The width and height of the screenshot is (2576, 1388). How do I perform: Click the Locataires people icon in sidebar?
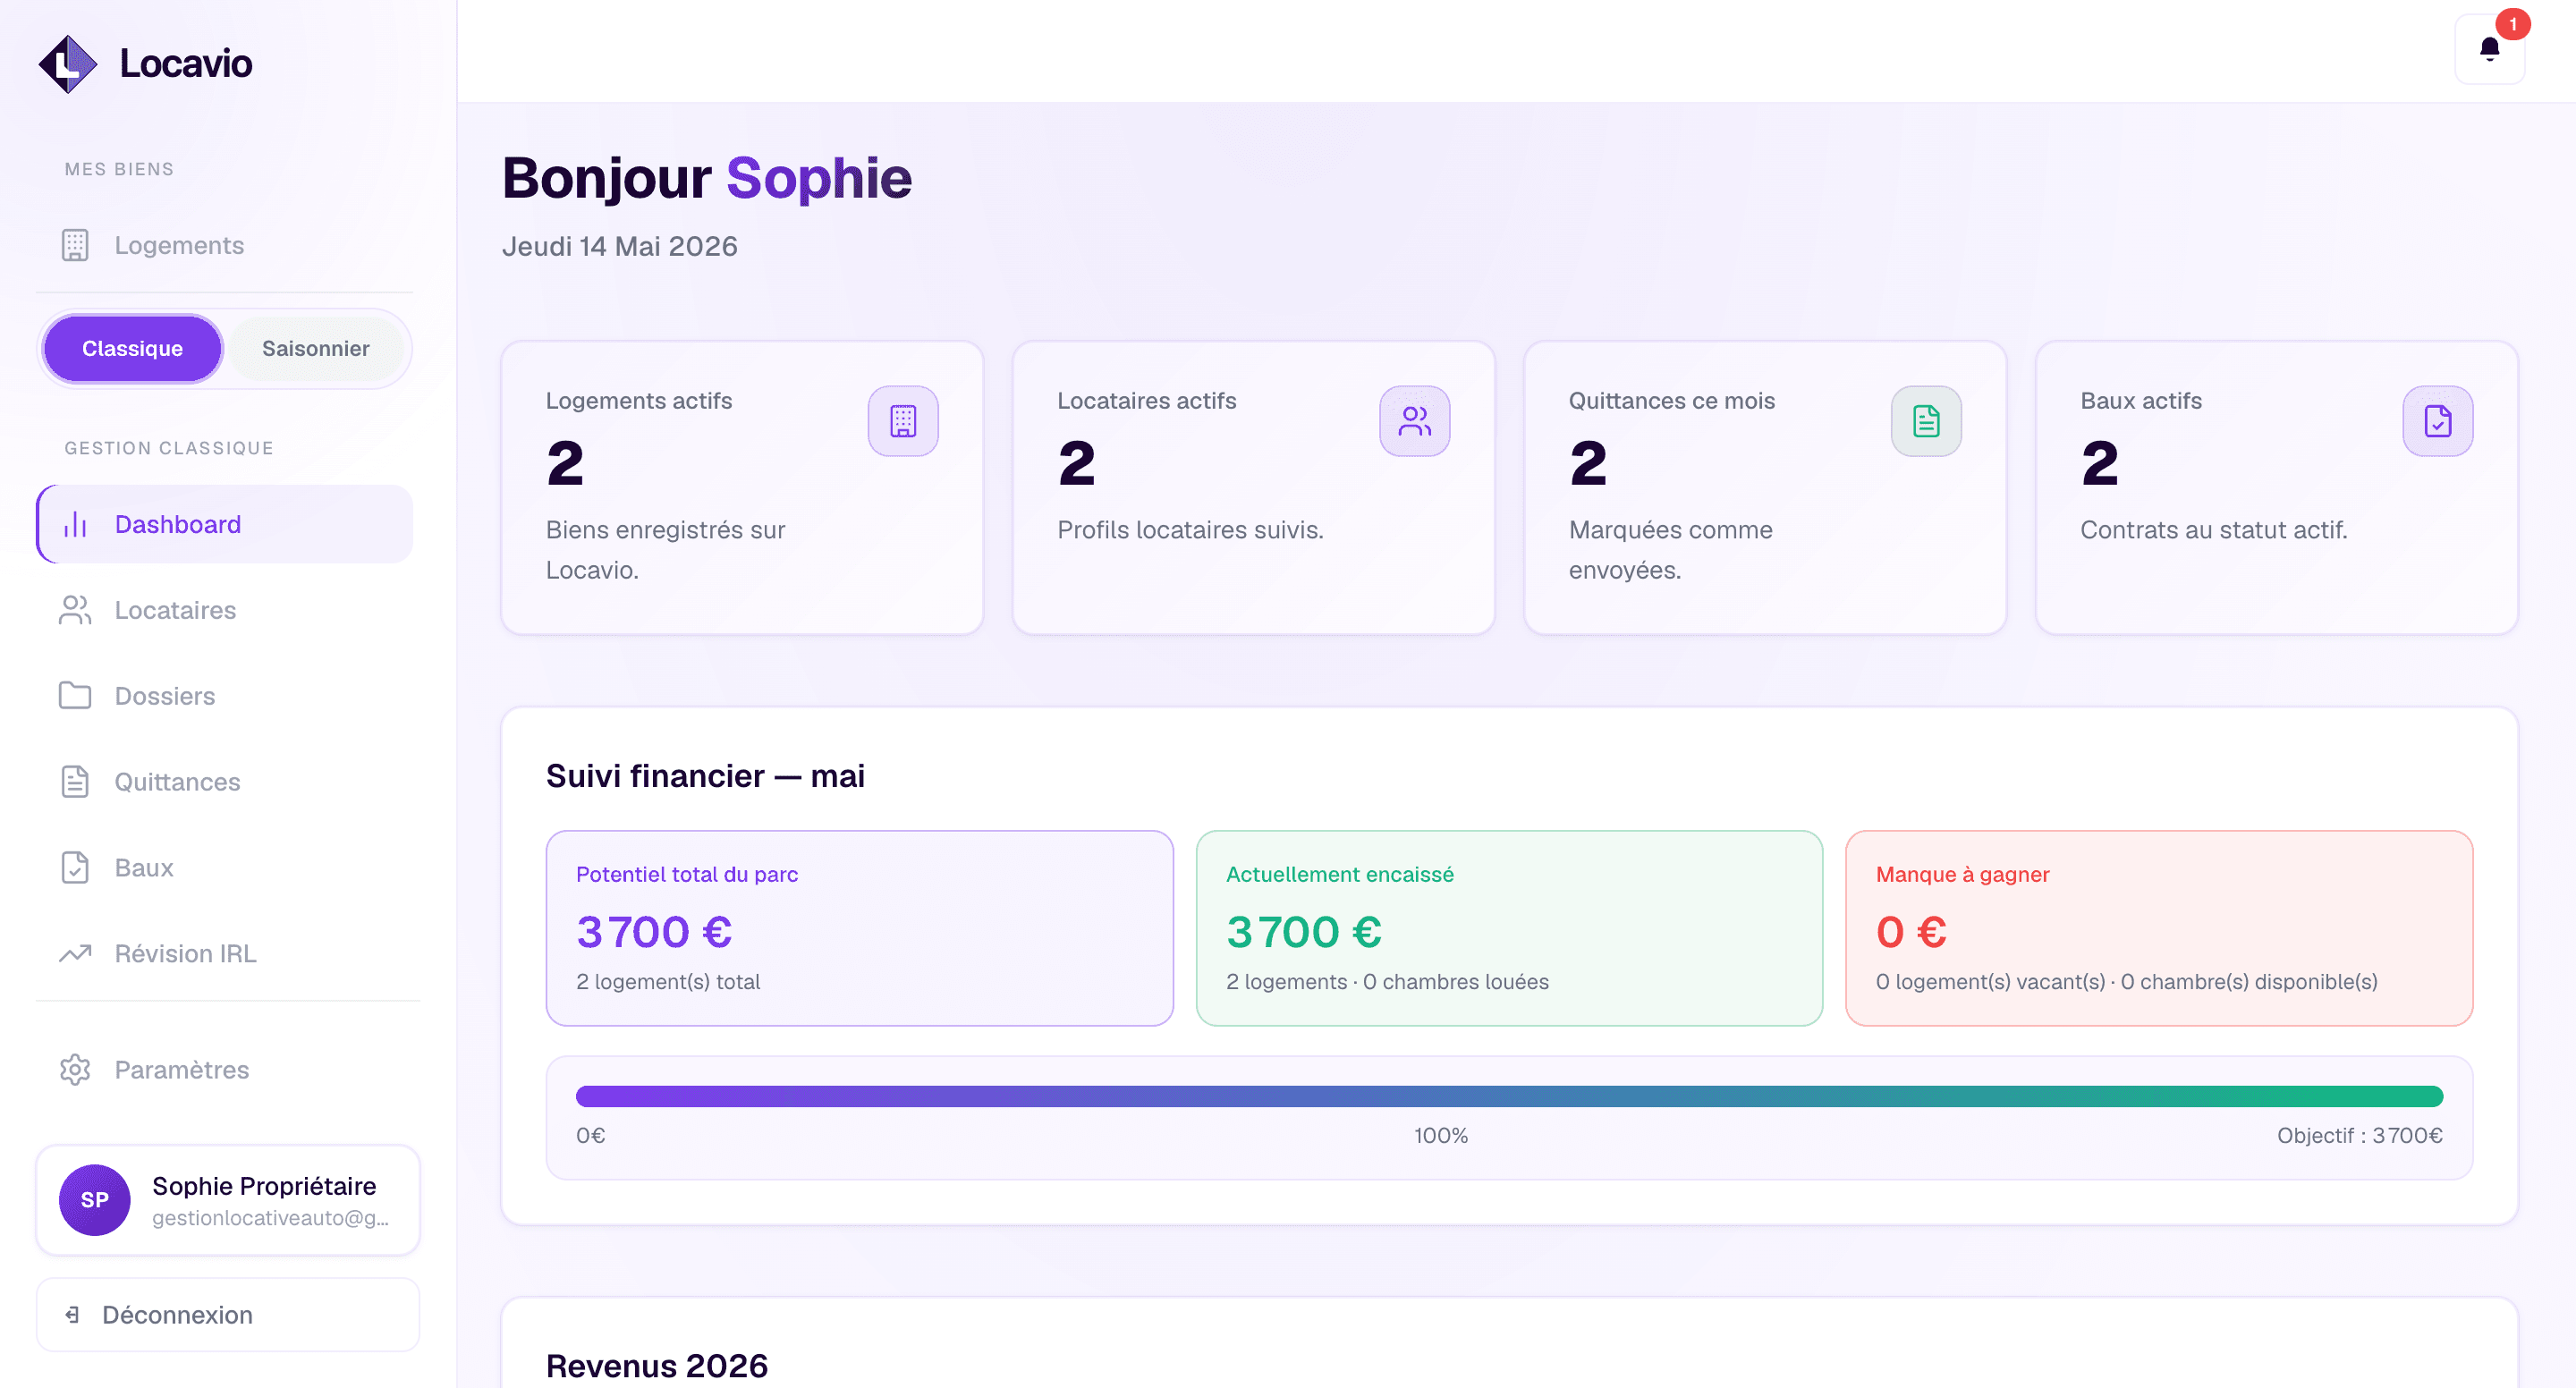click(x=75, y=610)
